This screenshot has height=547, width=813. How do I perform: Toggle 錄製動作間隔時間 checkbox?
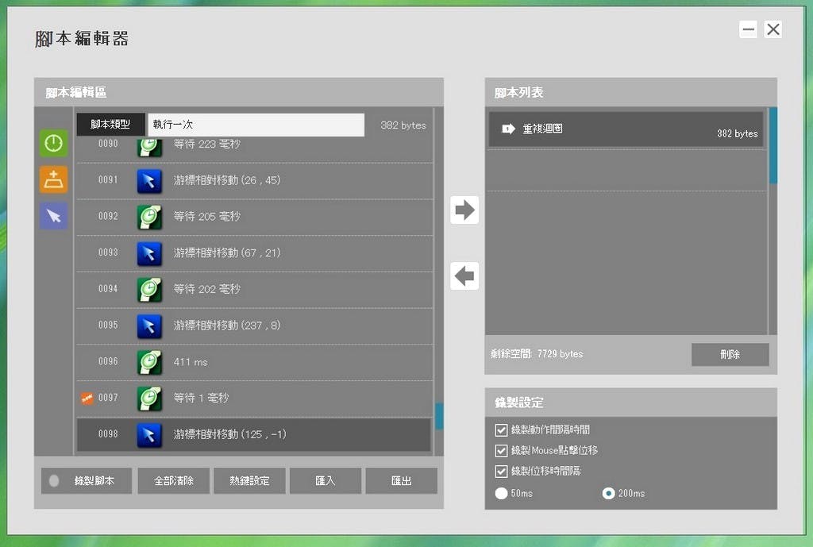point(501,430)
